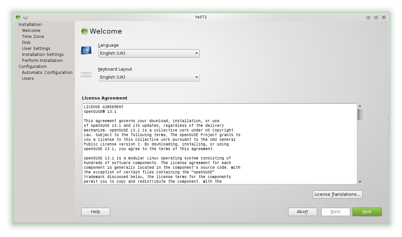
Task: Click the license scrollbar thumb
Action: 360,114
